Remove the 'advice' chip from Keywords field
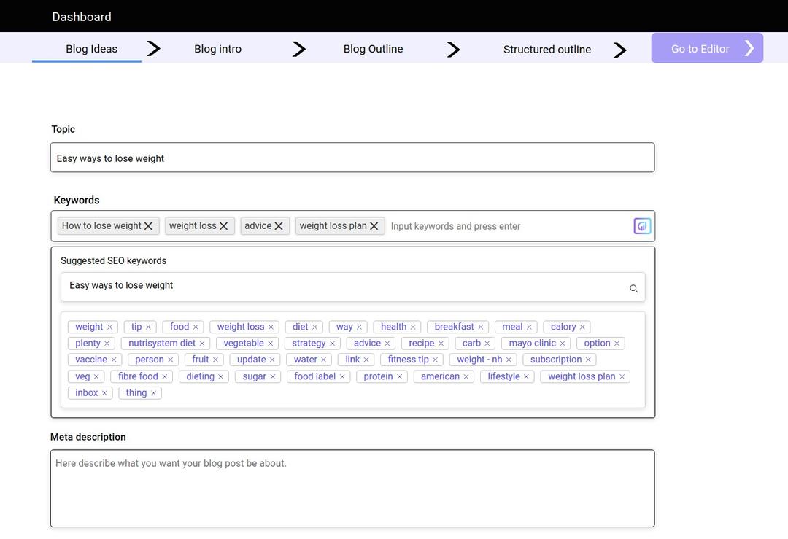 [279, 226]
